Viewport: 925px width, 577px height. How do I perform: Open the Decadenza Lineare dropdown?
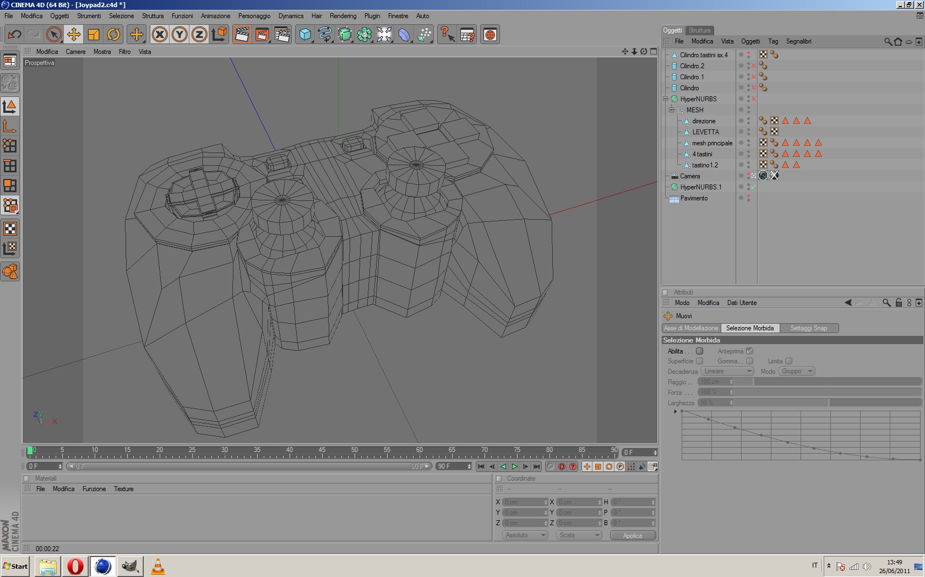tap(727, 372)
